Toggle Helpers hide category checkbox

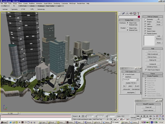click(145, 29)
